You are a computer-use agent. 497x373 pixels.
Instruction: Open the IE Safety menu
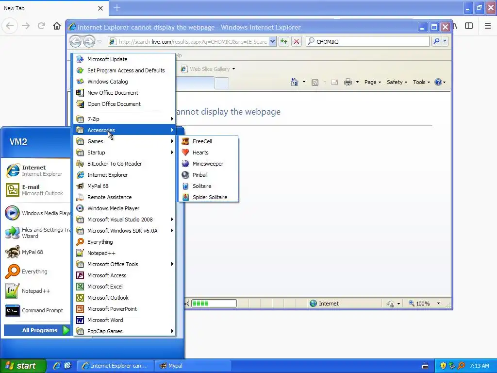point(397,82)
